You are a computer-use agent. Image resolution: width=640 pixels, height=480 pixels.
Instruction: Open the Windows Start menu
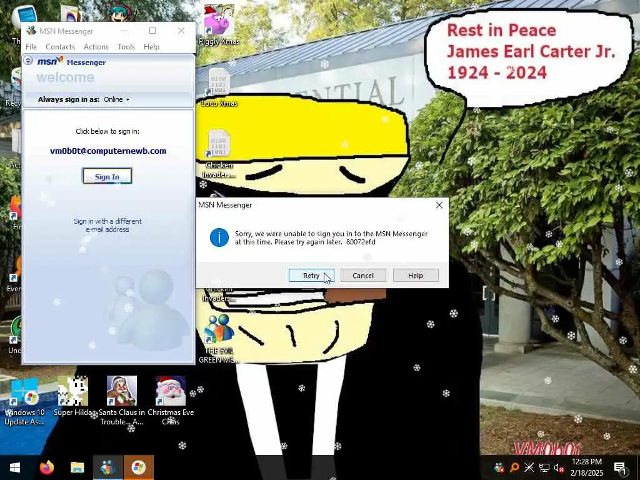click(15, 467)
